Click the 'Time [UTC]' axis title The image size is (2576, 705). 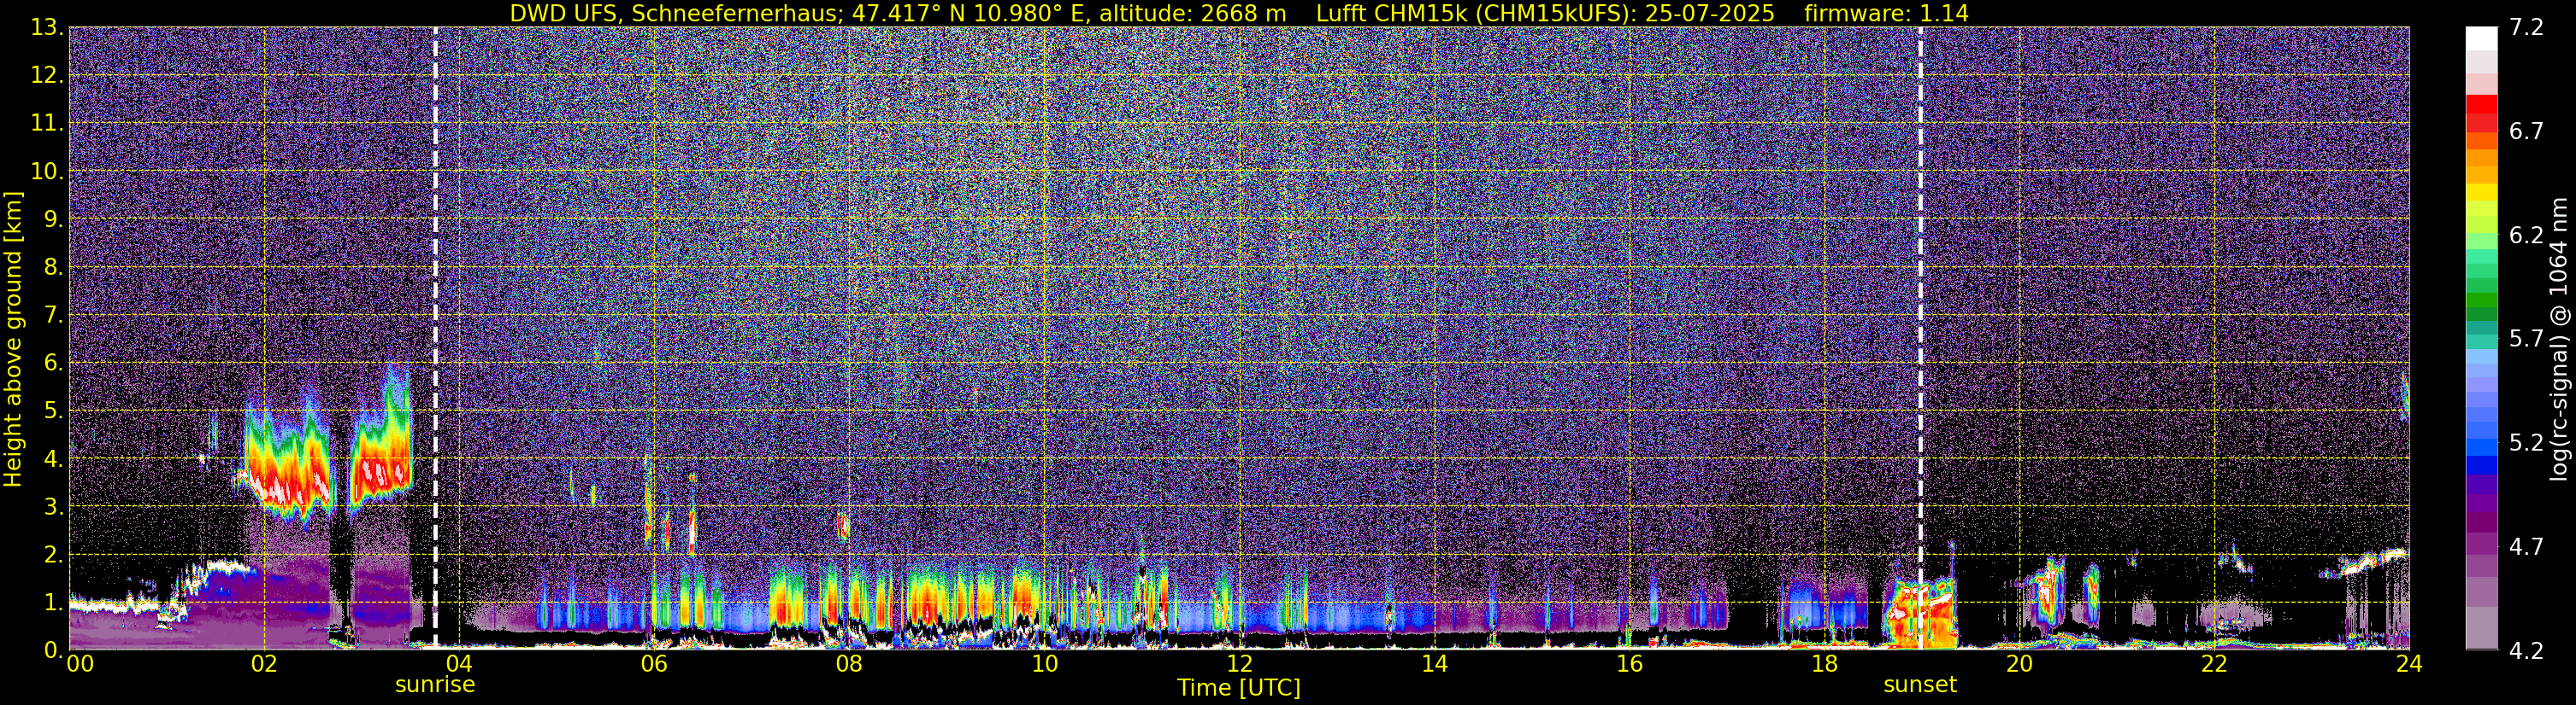click(1239, 688)
